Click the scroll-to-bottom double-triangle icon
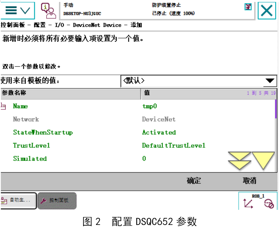Image resolution: width=279 pixels, height=228 pixels. pos(240,159)
